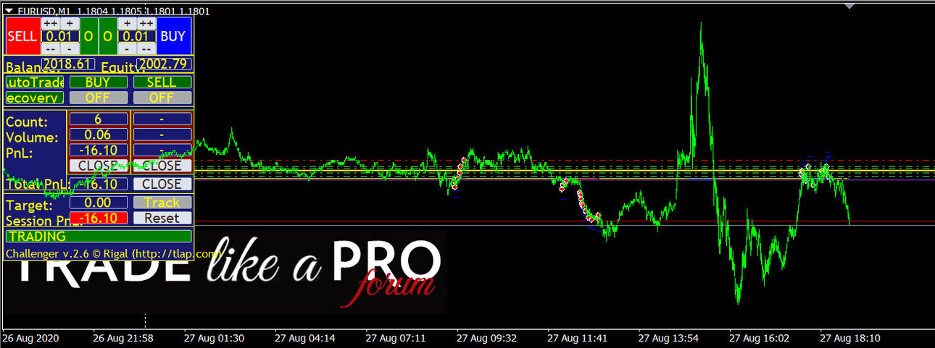Click the green O button beside the buy lot
This screenshot has width=935, height=348.
coord(107,36)
